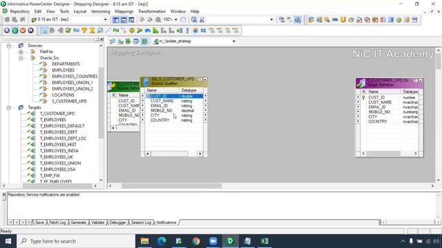442x248 pixels.
Task: Select the Filter transformation funnel icon
Action: coord(84,30)
